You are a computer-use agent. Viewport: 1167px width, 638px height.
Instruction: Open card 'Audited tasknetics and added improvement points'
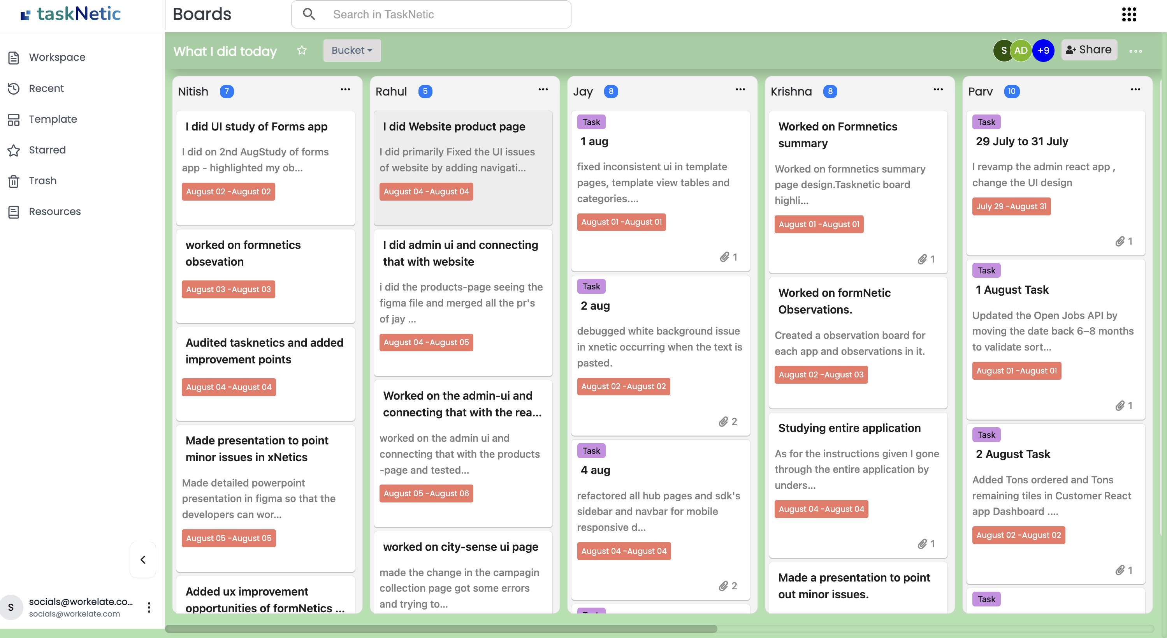(265, 374)
